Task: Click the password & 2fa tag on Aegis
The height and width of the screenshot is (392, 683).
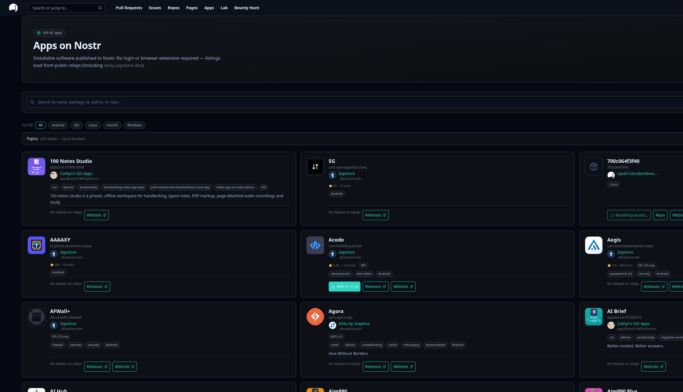Action: coord(621,274)
